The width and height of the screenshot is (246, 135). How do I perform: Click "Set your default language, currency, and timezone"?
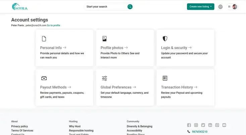pyautogui.click(x=124, y=95)
